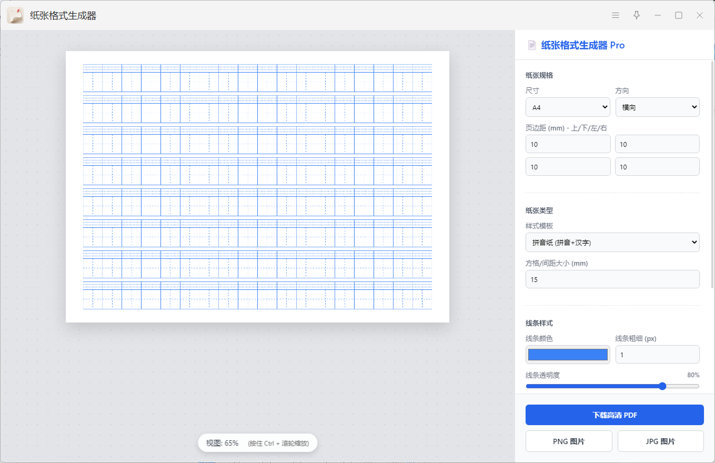The width and height of the screenshot is (715, 463).
Task: Pin the window with the pin icon
Action: click(637, 15)
